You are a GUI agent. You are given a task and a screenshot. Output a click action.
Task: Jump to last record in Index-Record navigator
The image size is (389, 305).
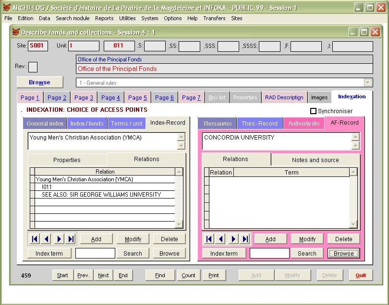pos(71,239)
